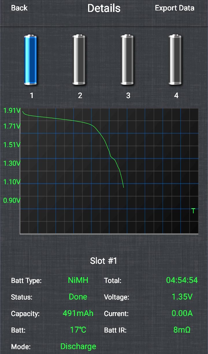Tap the 1.91V axis label
208x354 pixels.
(x=12, y=111)
